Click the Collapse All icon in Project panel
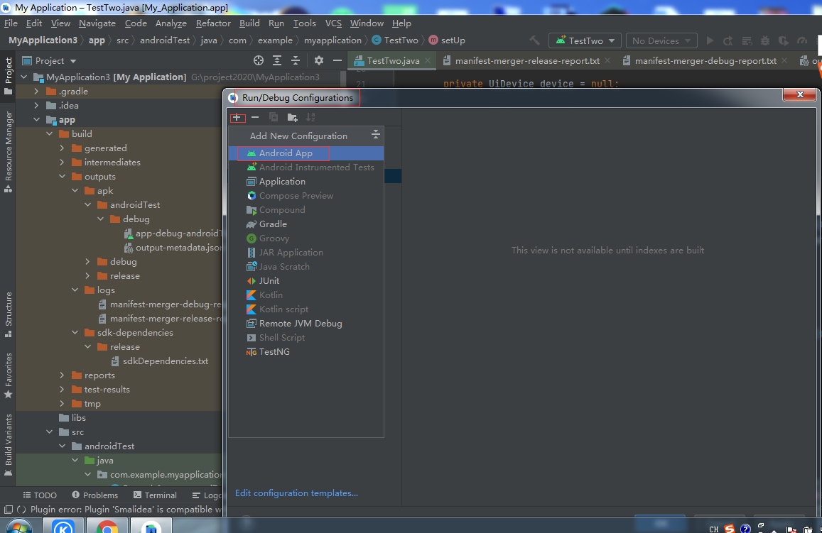 pyautogui.click(x=296, y=61)
